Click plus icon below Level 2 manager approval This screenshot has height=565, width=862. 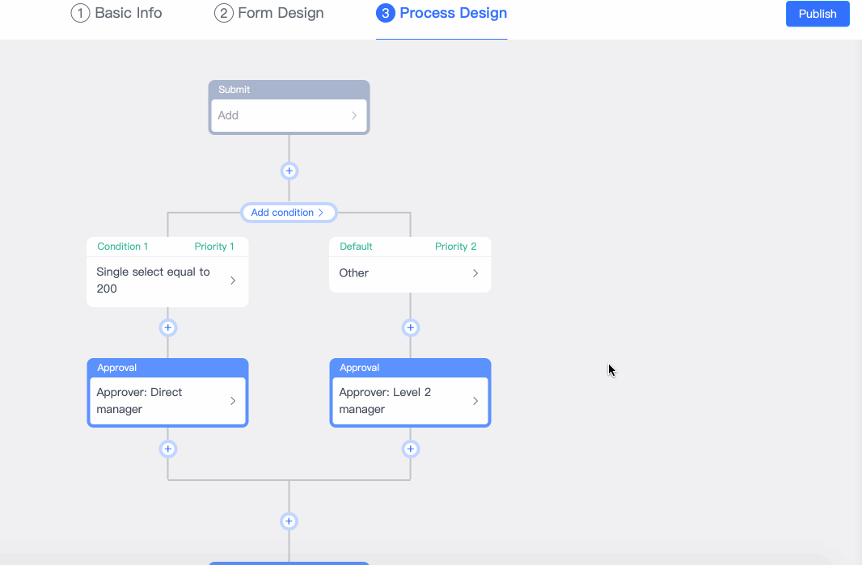click(x=410, y=449)
